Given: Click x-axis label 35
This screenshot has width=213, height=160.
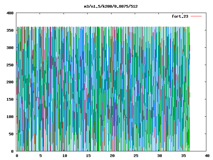Looking at the screenshot, I should 183,156.
